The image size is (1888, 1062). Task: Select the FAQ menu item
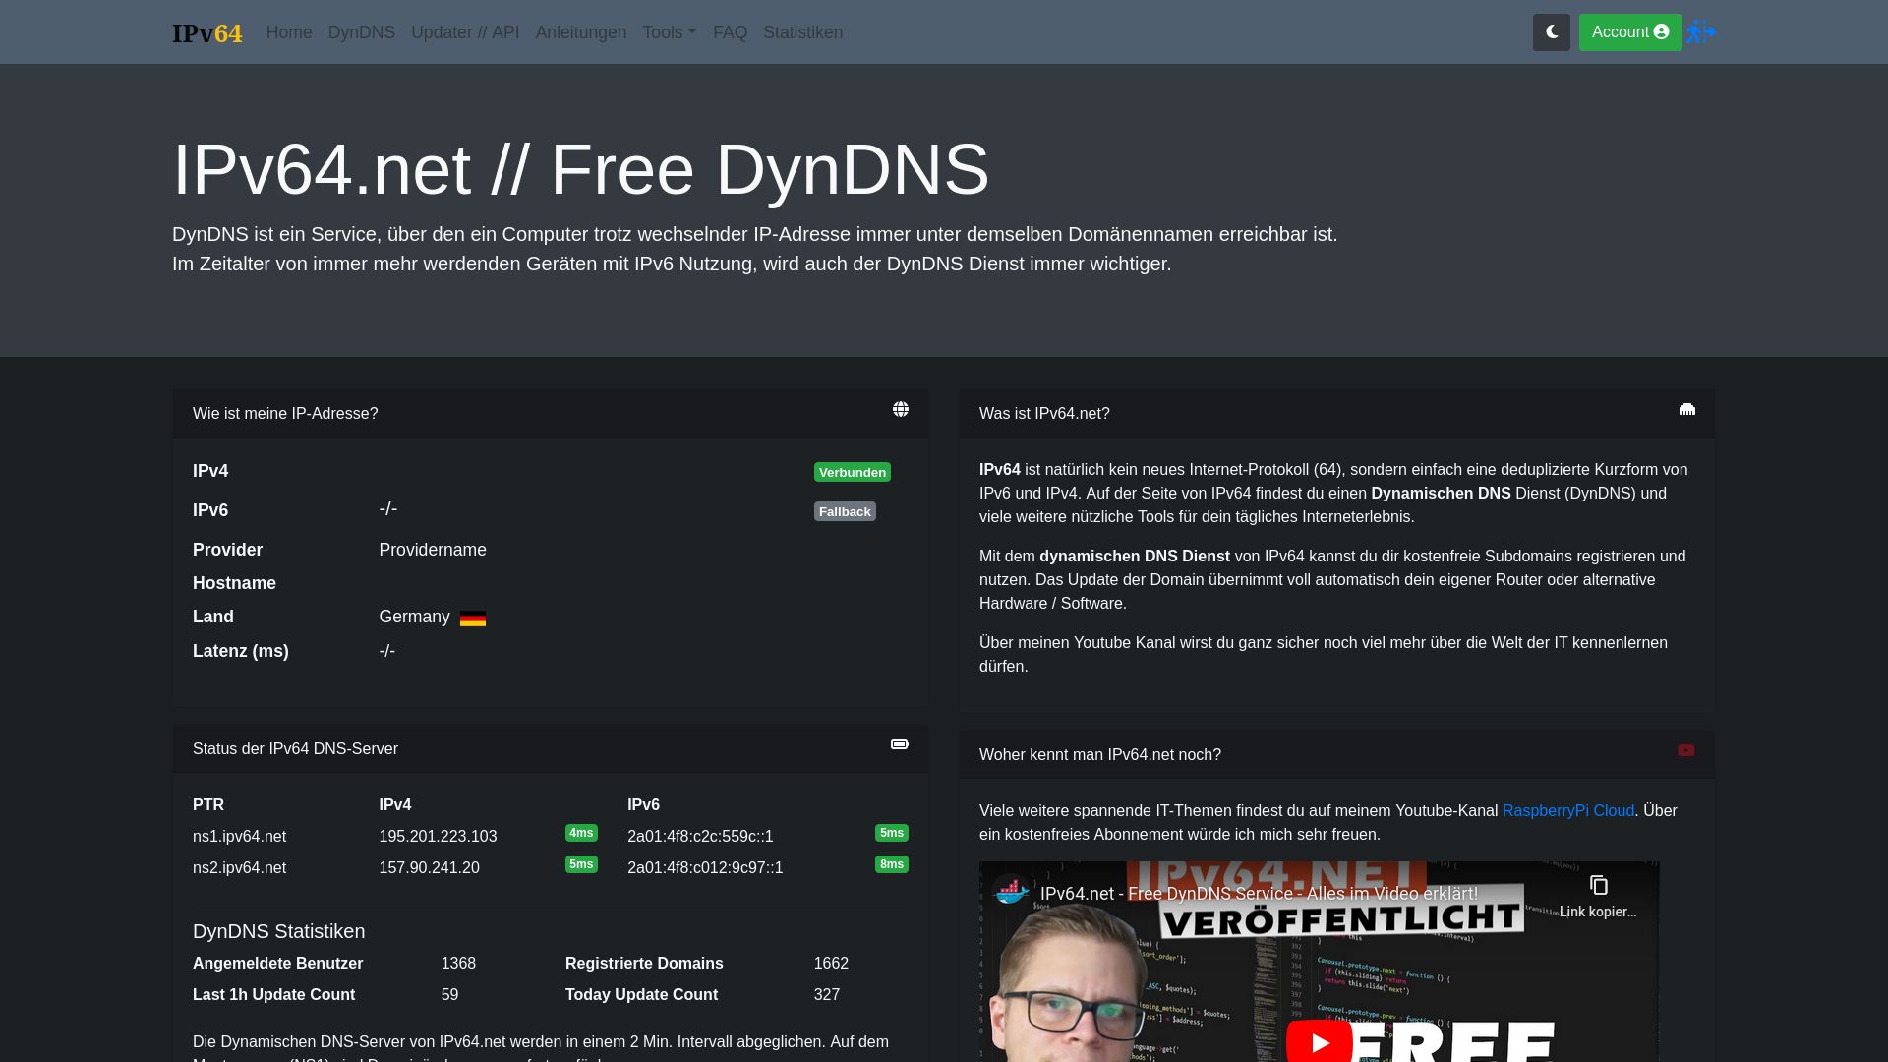click(x=730, y=31)
